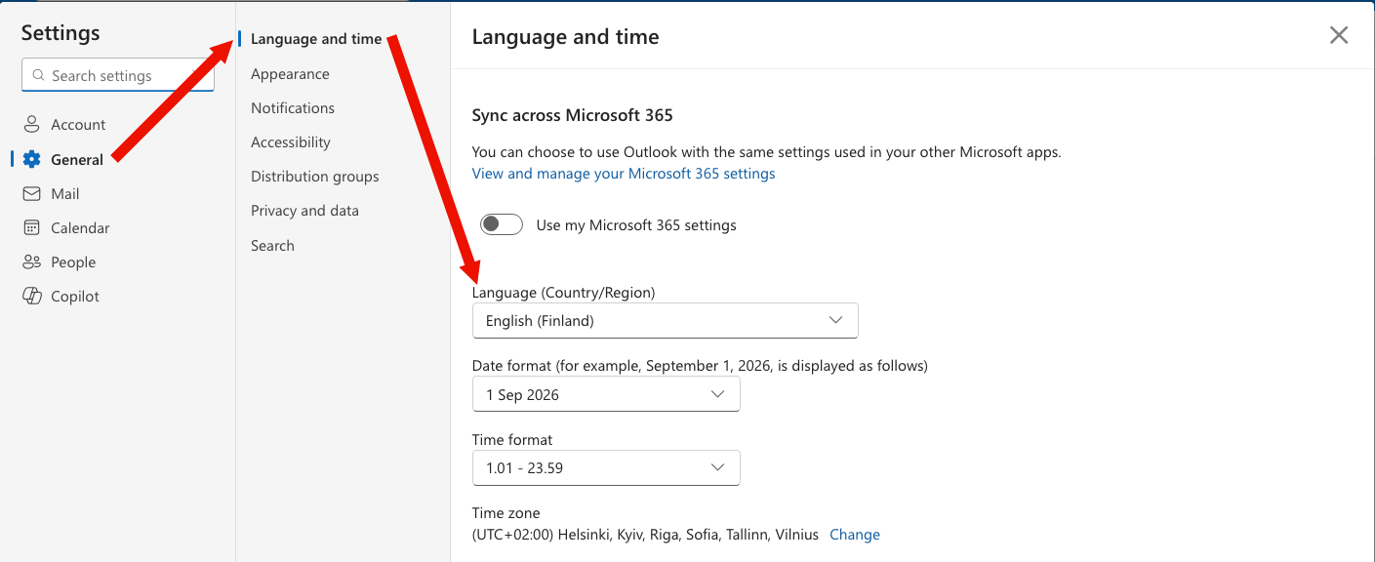This screenshot has height=562, width=1375.
Task: Click the People icon in sidebar
Action: click(x=32, y=261)
